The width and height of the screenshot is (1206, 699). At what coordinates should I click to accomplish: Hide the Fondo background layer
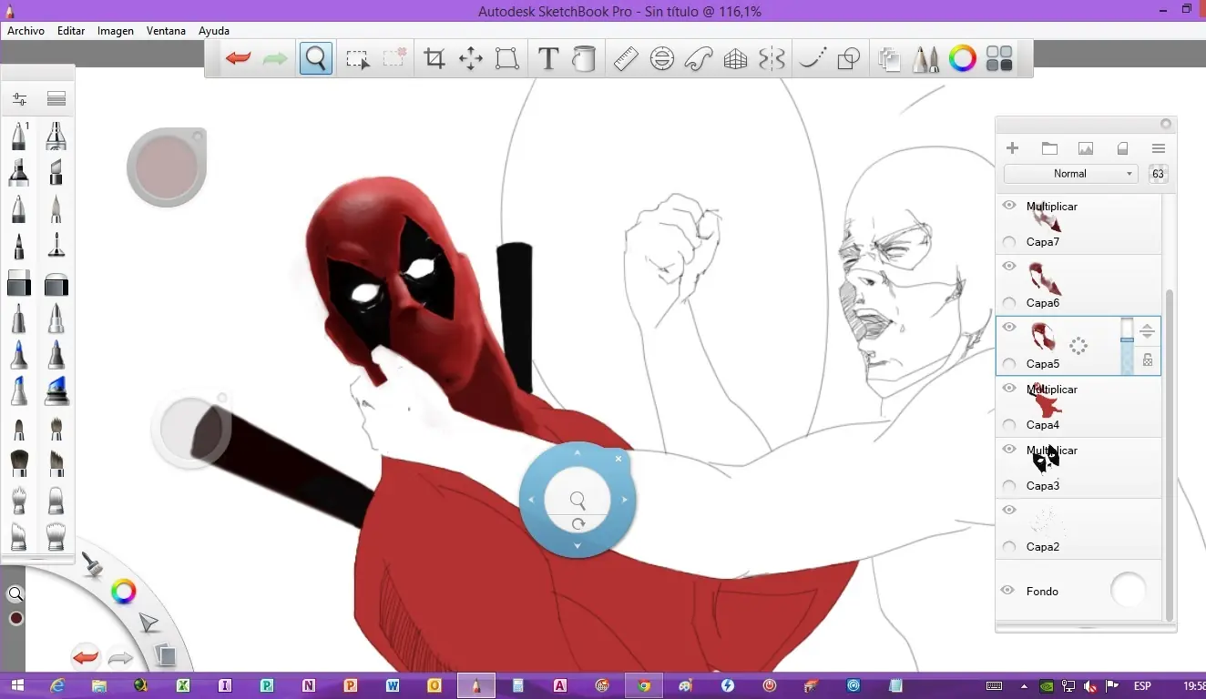coord(1007,591)
